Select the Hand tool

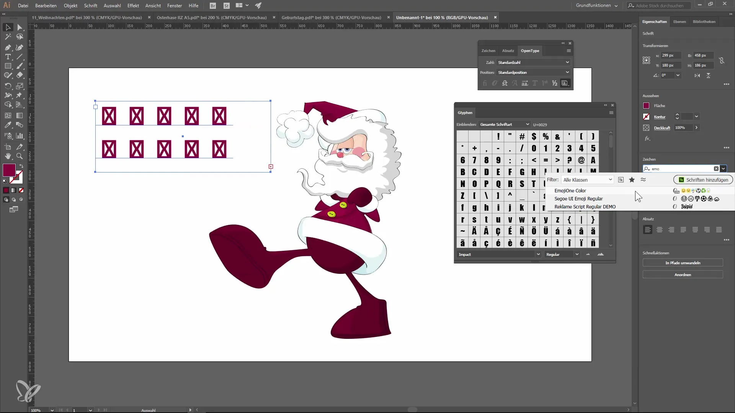pos(8,156)
